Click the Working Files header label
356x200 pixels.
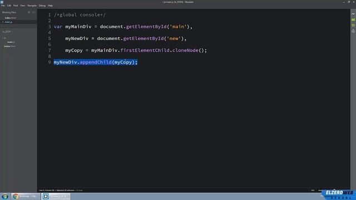[9, 12]
